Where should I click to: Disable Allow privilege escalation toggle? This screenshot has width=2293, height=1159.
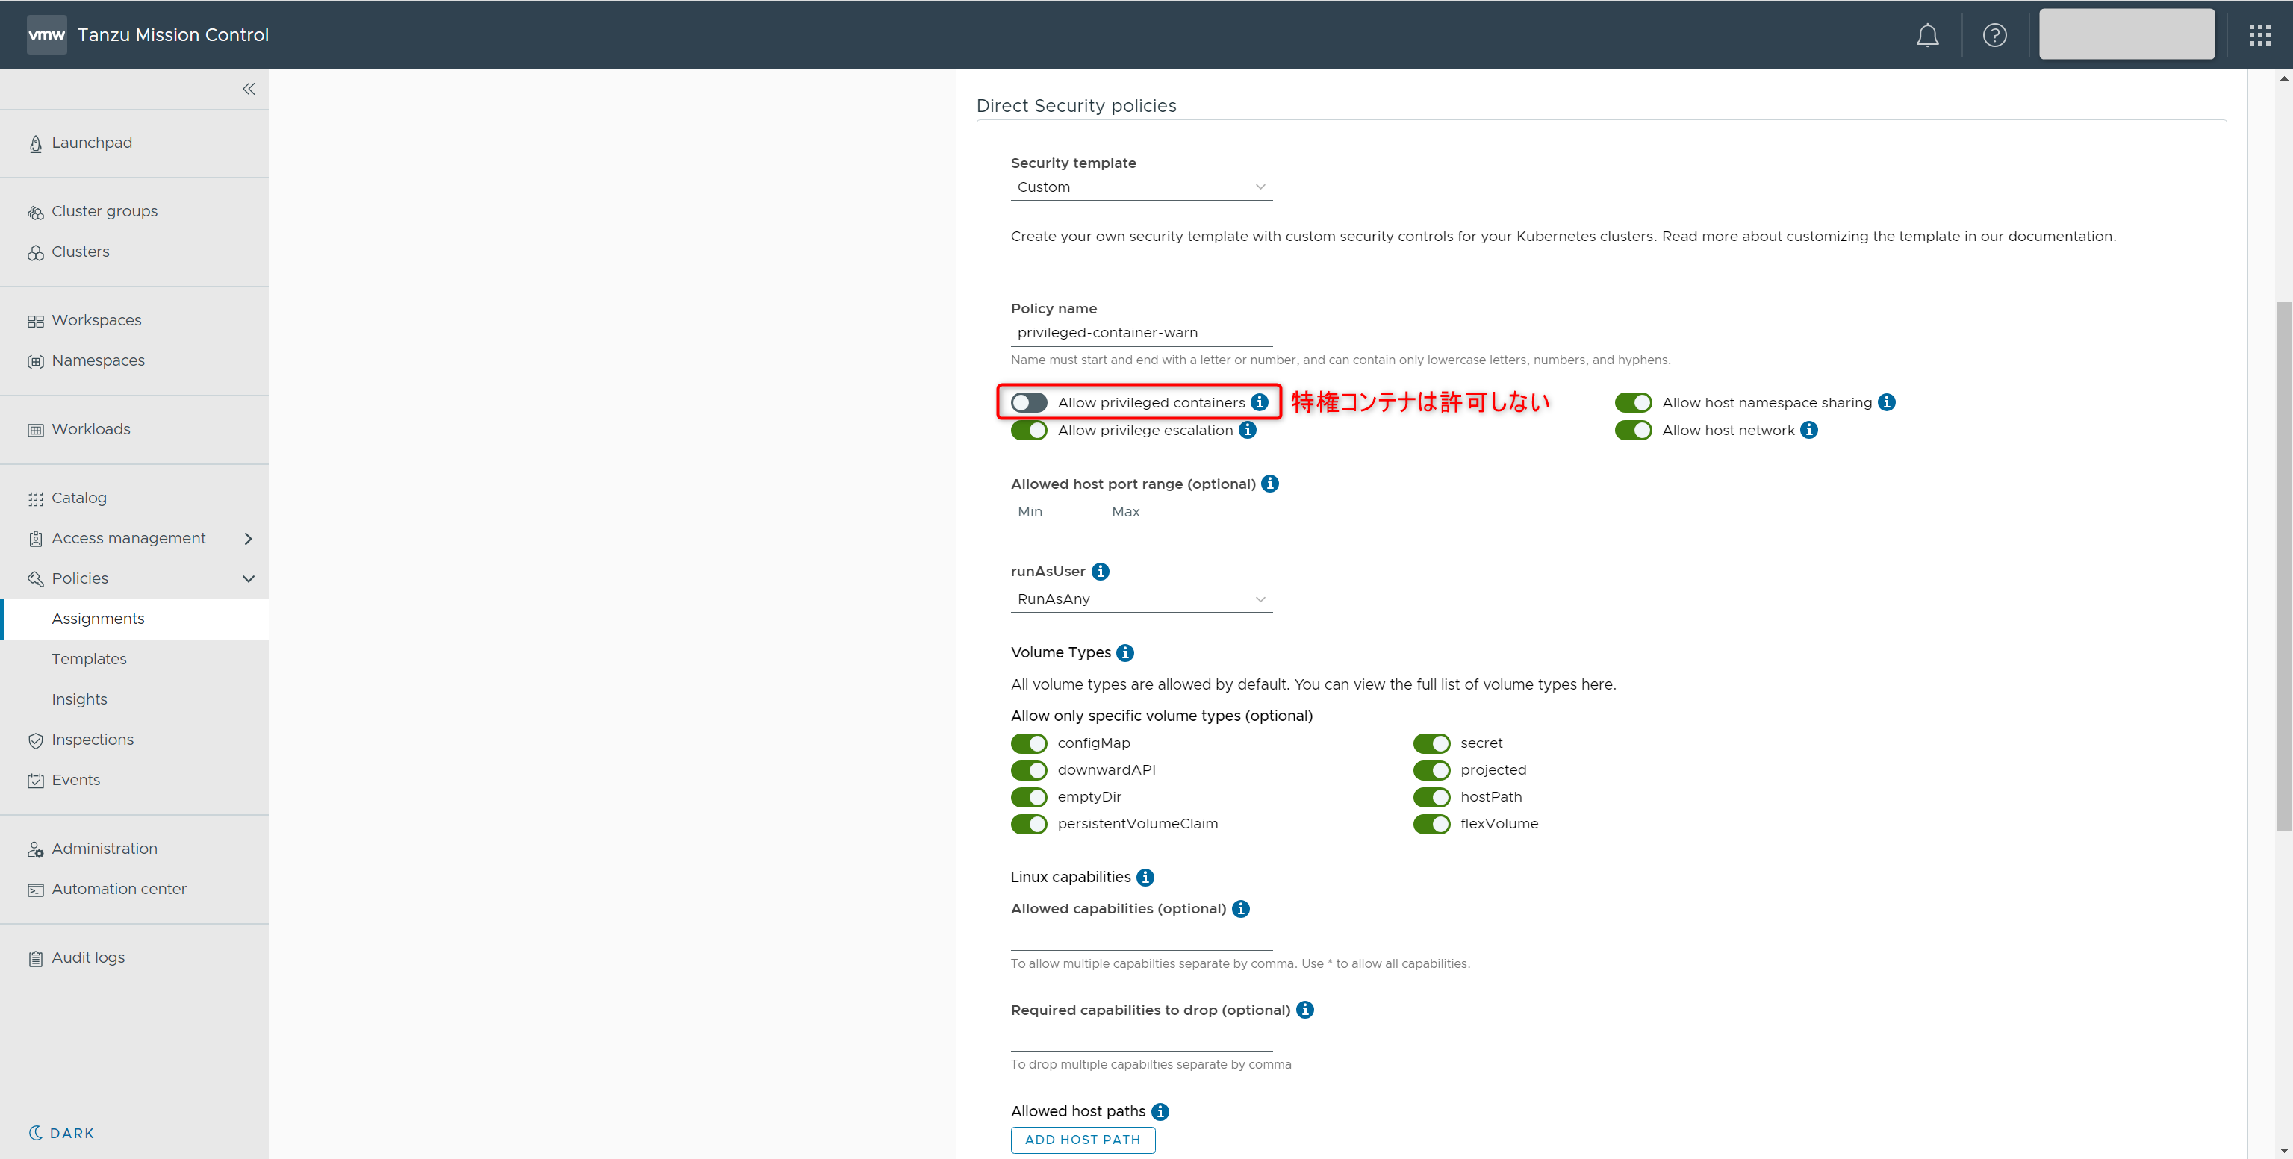click(x=1029, y=431)
